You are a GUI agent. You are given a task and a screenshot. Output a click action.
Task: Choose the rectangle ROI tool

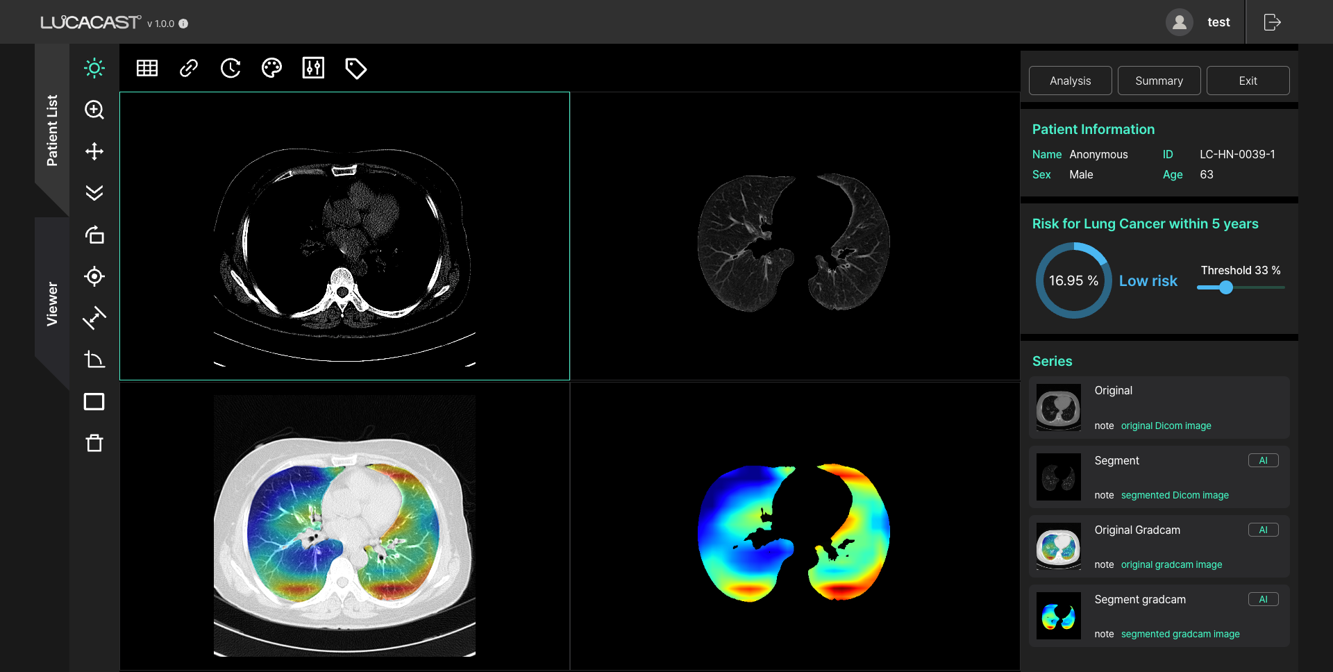94,401
